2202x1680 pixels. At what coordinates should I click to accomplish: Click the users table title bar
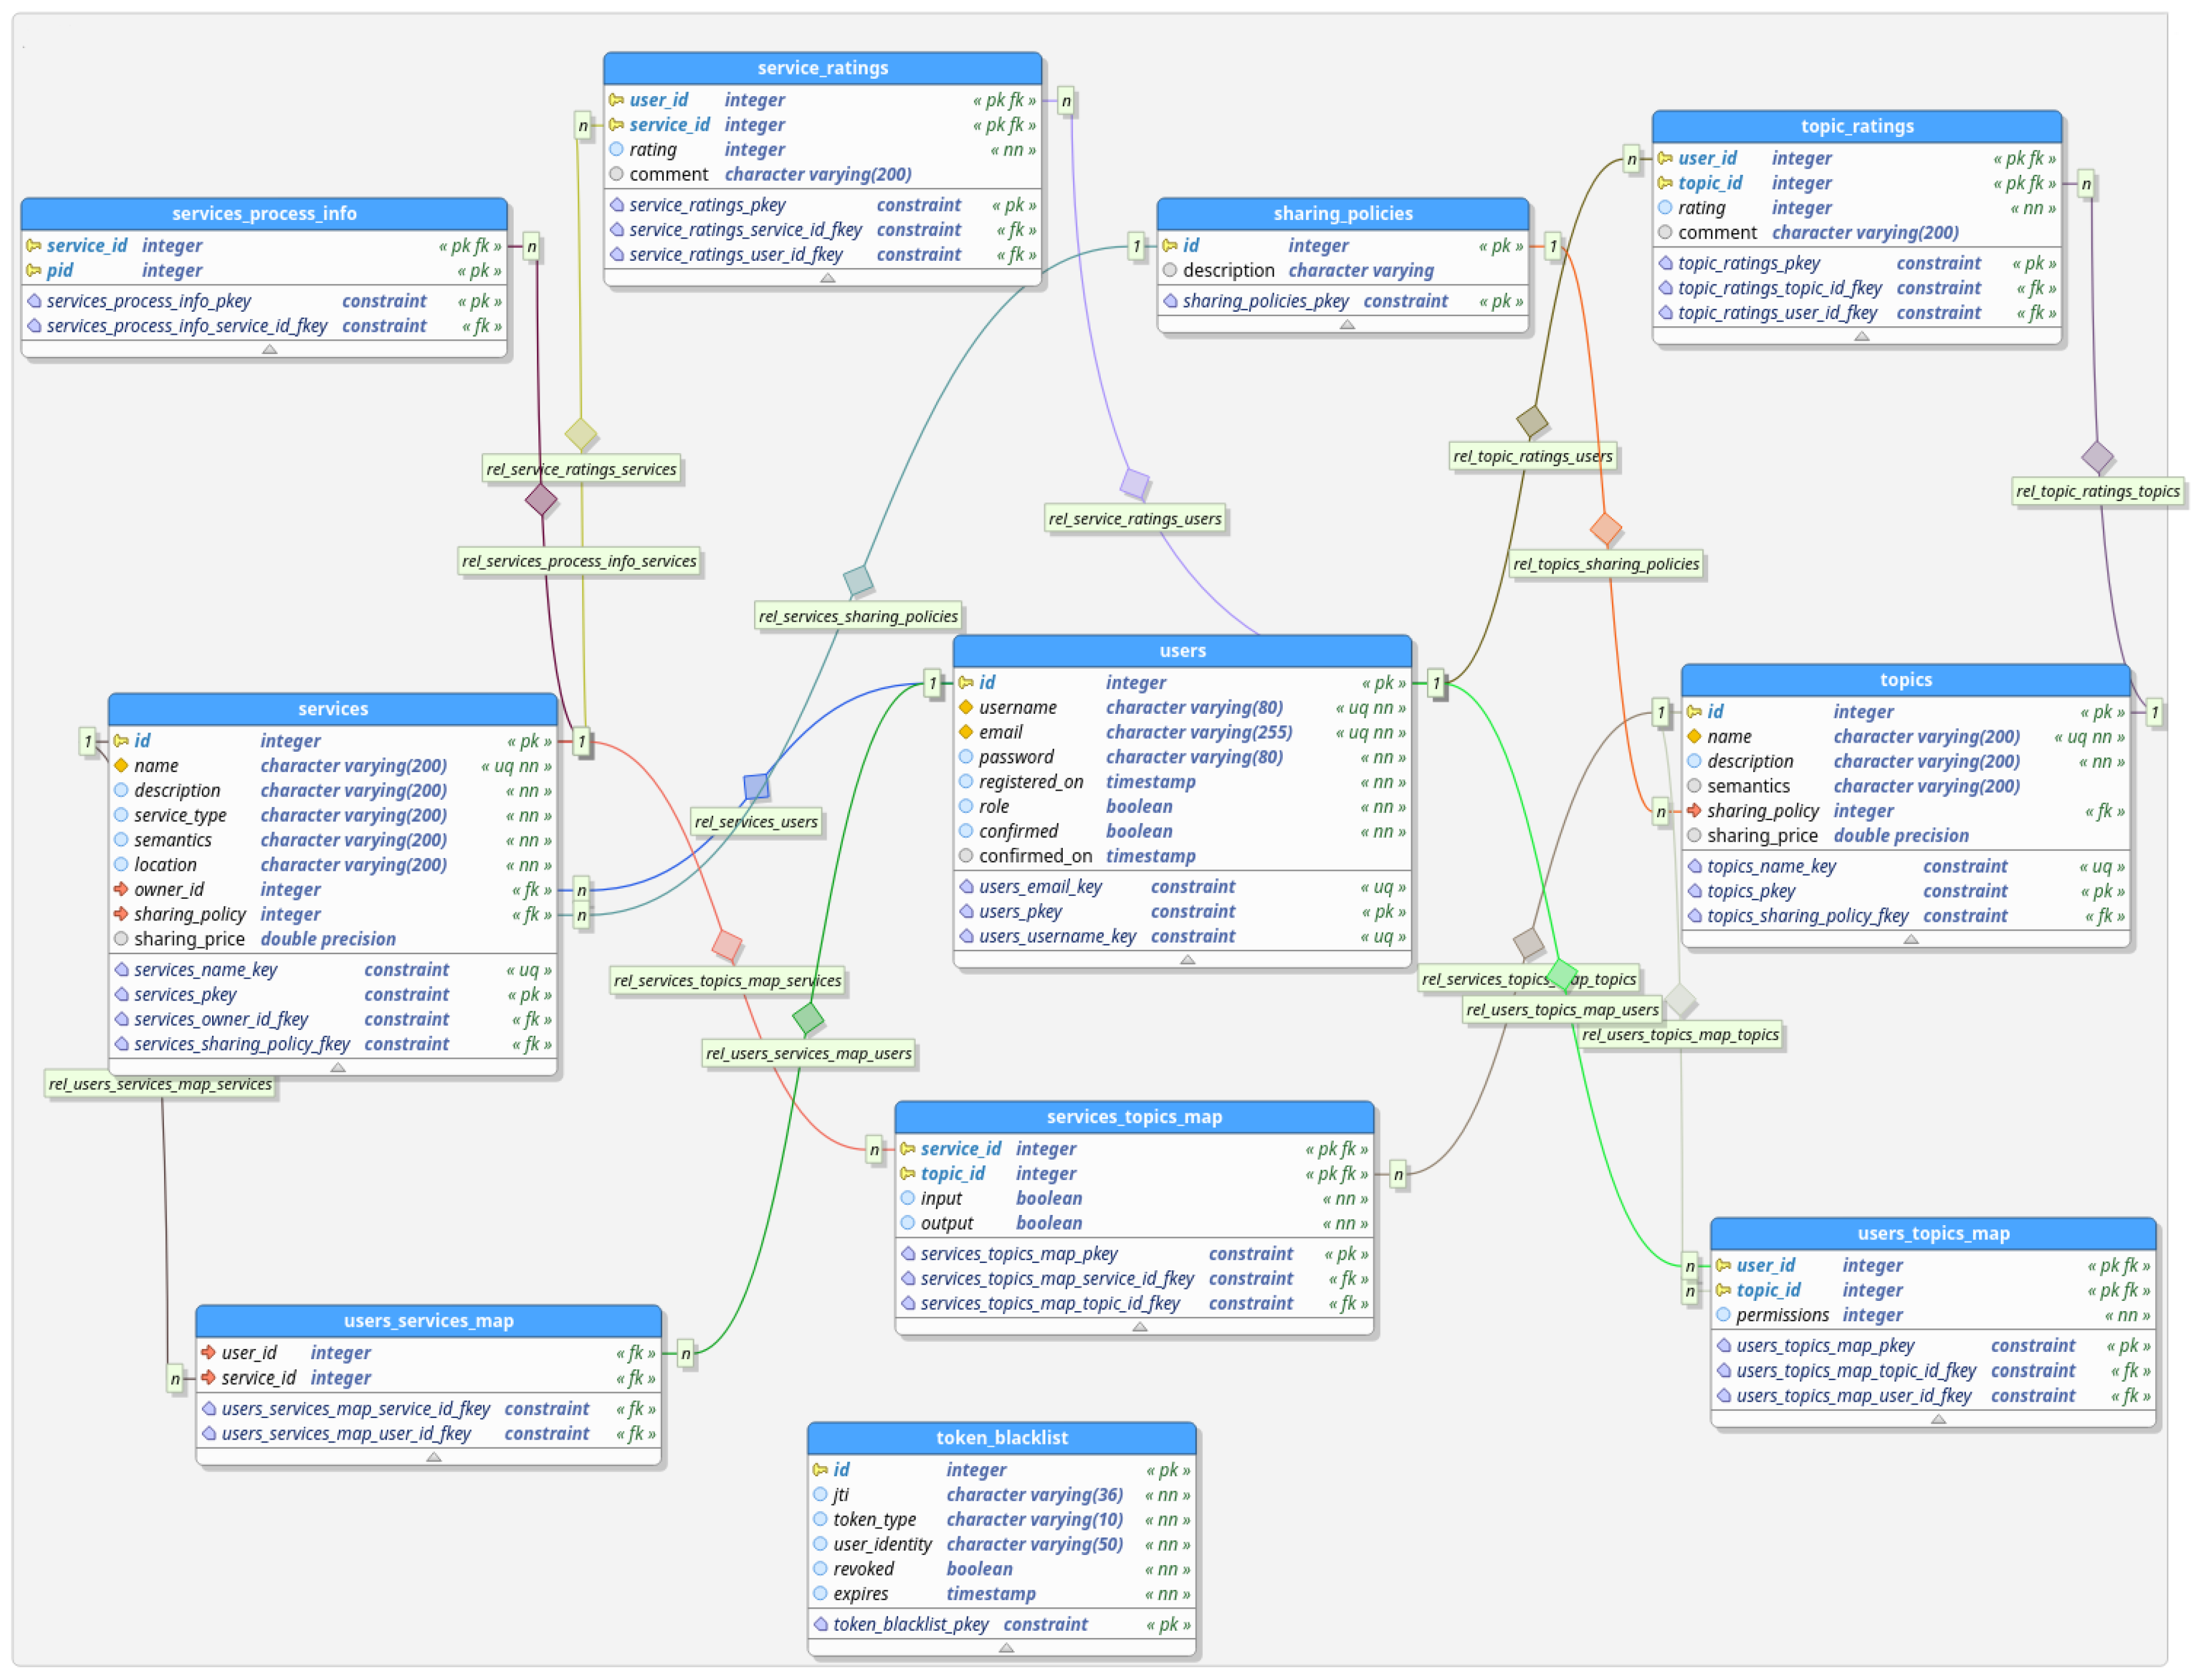coord(1182,650)
